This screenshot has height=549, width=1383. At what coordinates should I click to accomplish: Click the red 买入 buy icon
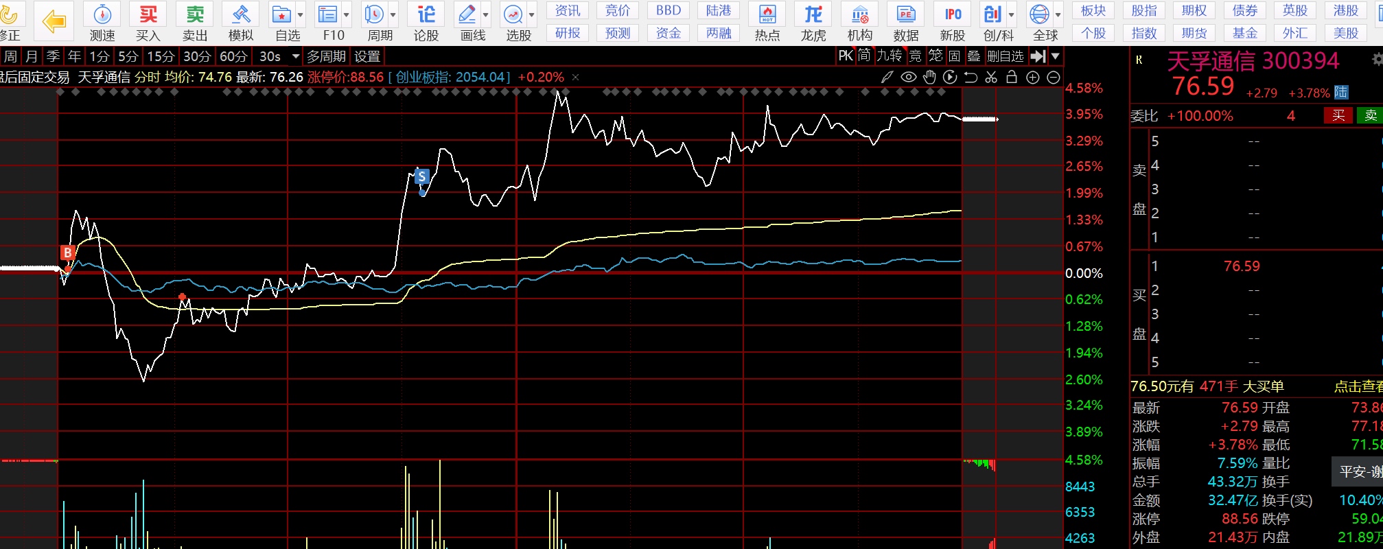click(x=148, y=14)
